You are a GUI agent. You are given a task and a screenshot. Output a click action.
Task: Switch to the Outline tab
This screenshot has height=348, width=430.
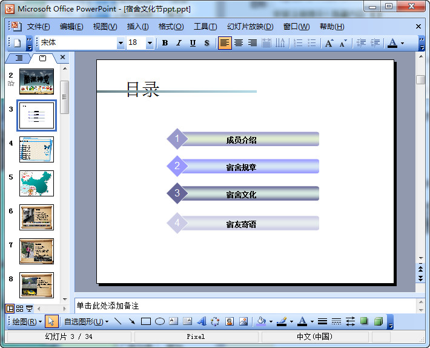pyautogui.click(x=19, y=58)
